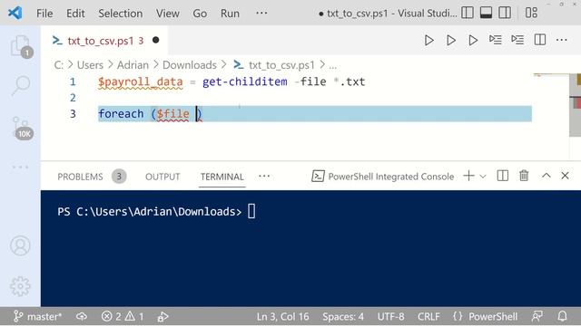Click the second run-lines icon
581x326 pixels.
(517, 40)
